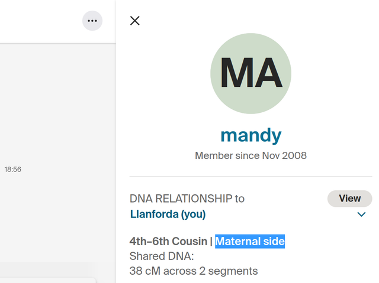Open the three-dot more options menu
The image size is (379, 283).
click(92, 21)
